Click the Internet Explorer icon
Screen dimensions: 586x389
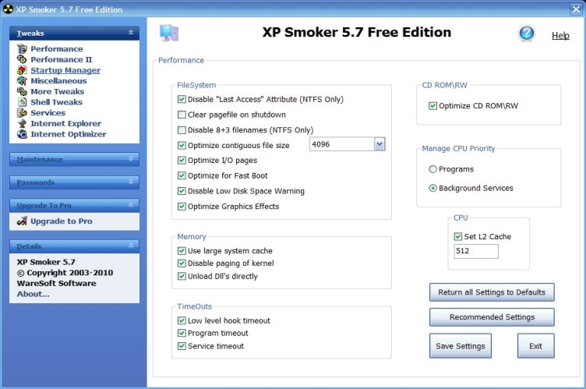tap(22, 123)
